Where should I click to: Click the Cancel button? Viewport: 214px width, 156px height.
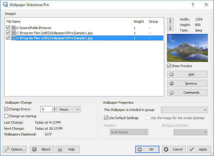[174, 149]
